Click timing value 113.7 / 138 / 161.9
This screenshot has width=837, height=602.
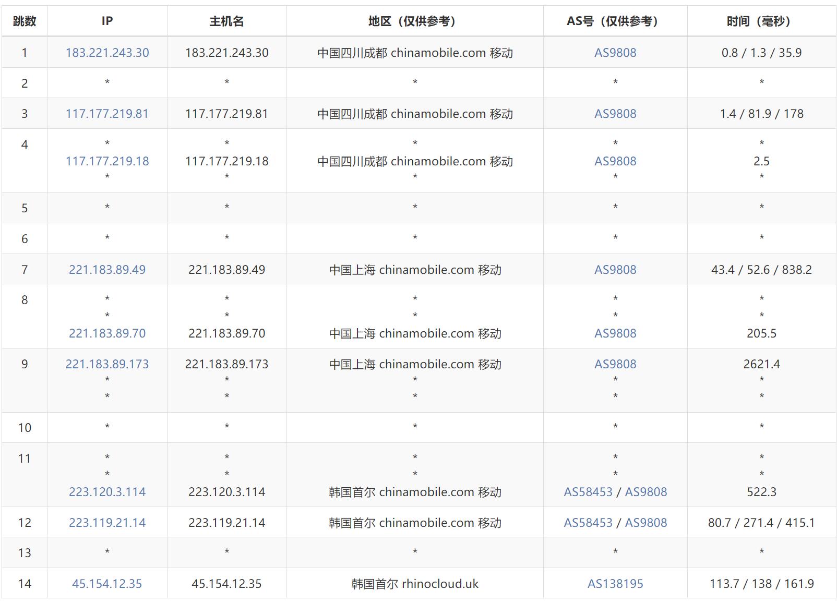pyautogui.click(x=761, y=584)
